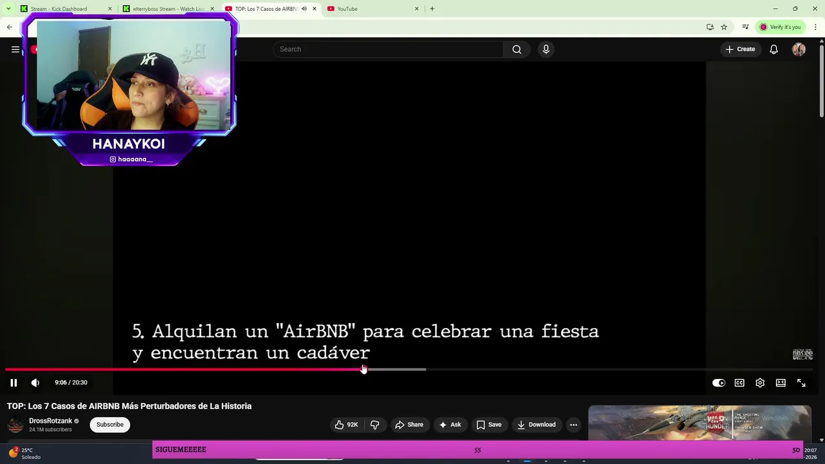Mute the video using the speaker icon
Image resolution: width=825 pixels, height=464 pixels.
[x=35, y=383]
